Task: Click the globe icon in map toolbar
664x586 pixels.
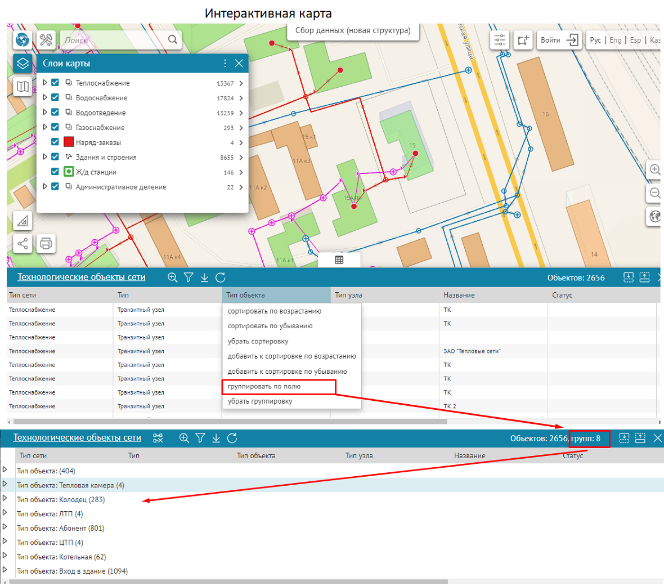Action: [x=23, y=40]
